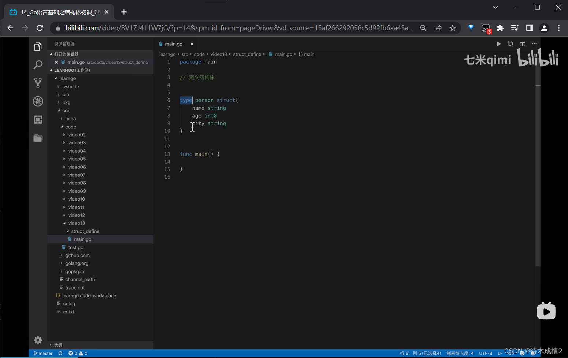Image resolution: width=568 pixels, height=358 pixels.
Task: Click the LF end-of-line setting
Action: click(500, 353)
